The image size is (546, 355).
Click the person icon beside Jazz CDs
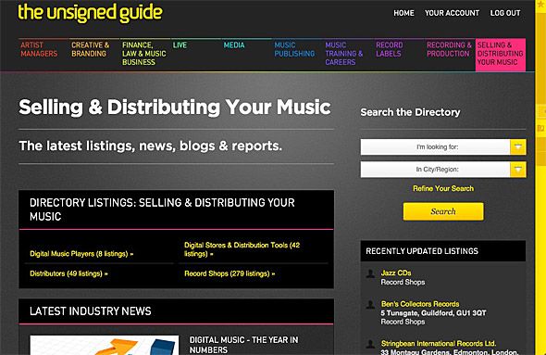point(370,273)
